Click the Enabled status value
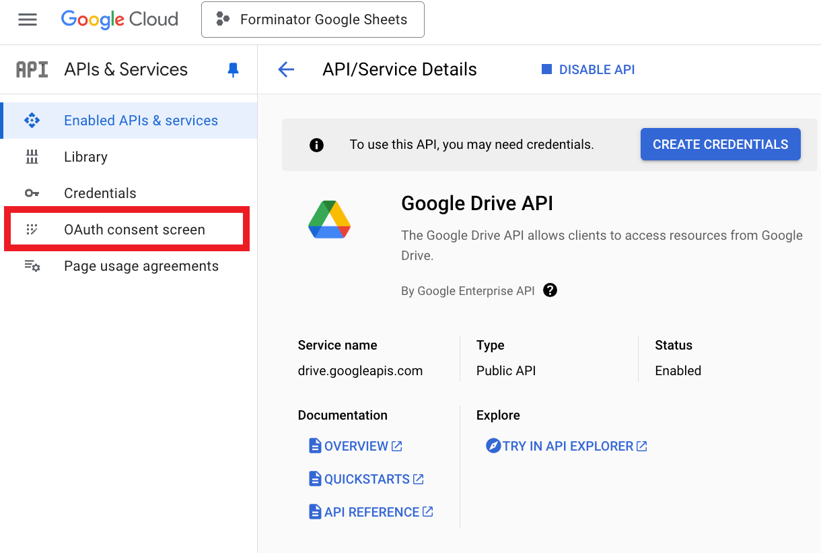The width and height of the screenshot is (821, 553). coord(678,370)
